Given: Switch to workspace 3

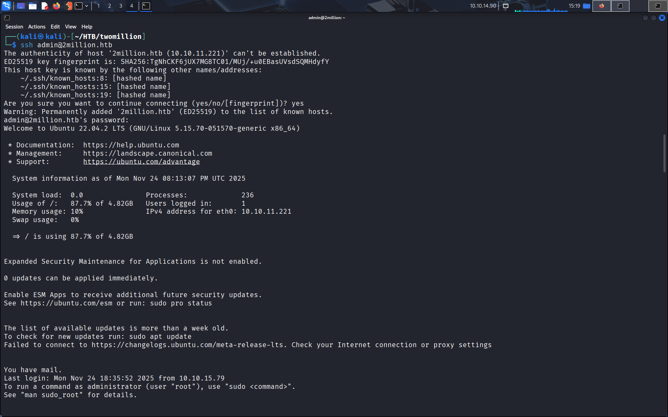Looking at the screenshot, I should (x=121, y=6).
